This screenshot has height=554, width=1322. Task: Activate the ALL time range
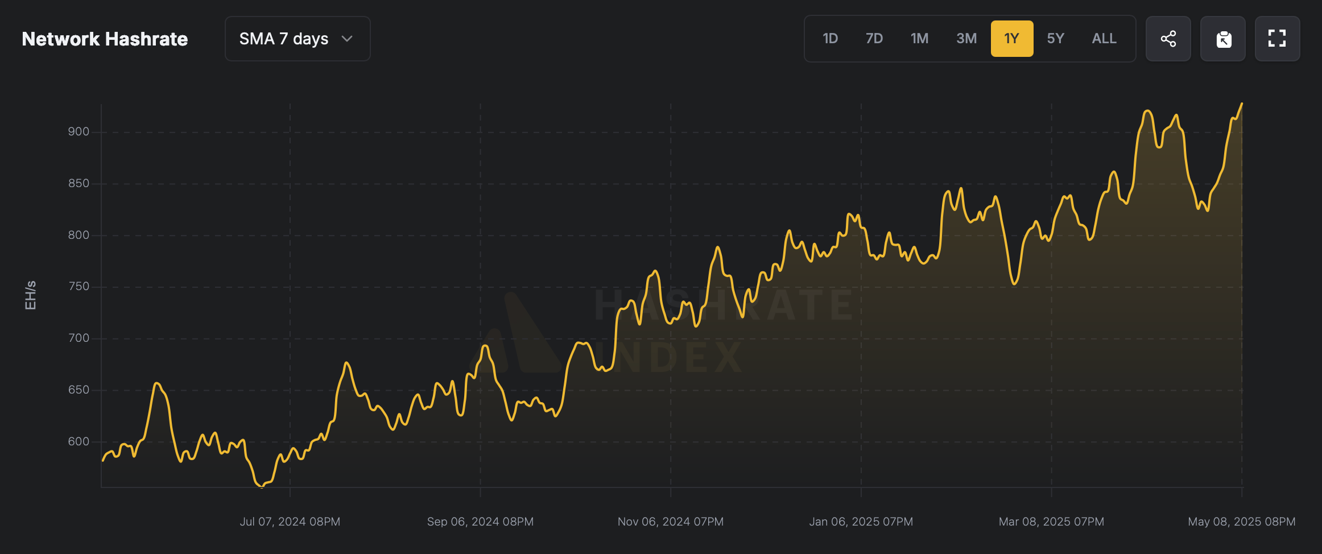click(1103, 38)
